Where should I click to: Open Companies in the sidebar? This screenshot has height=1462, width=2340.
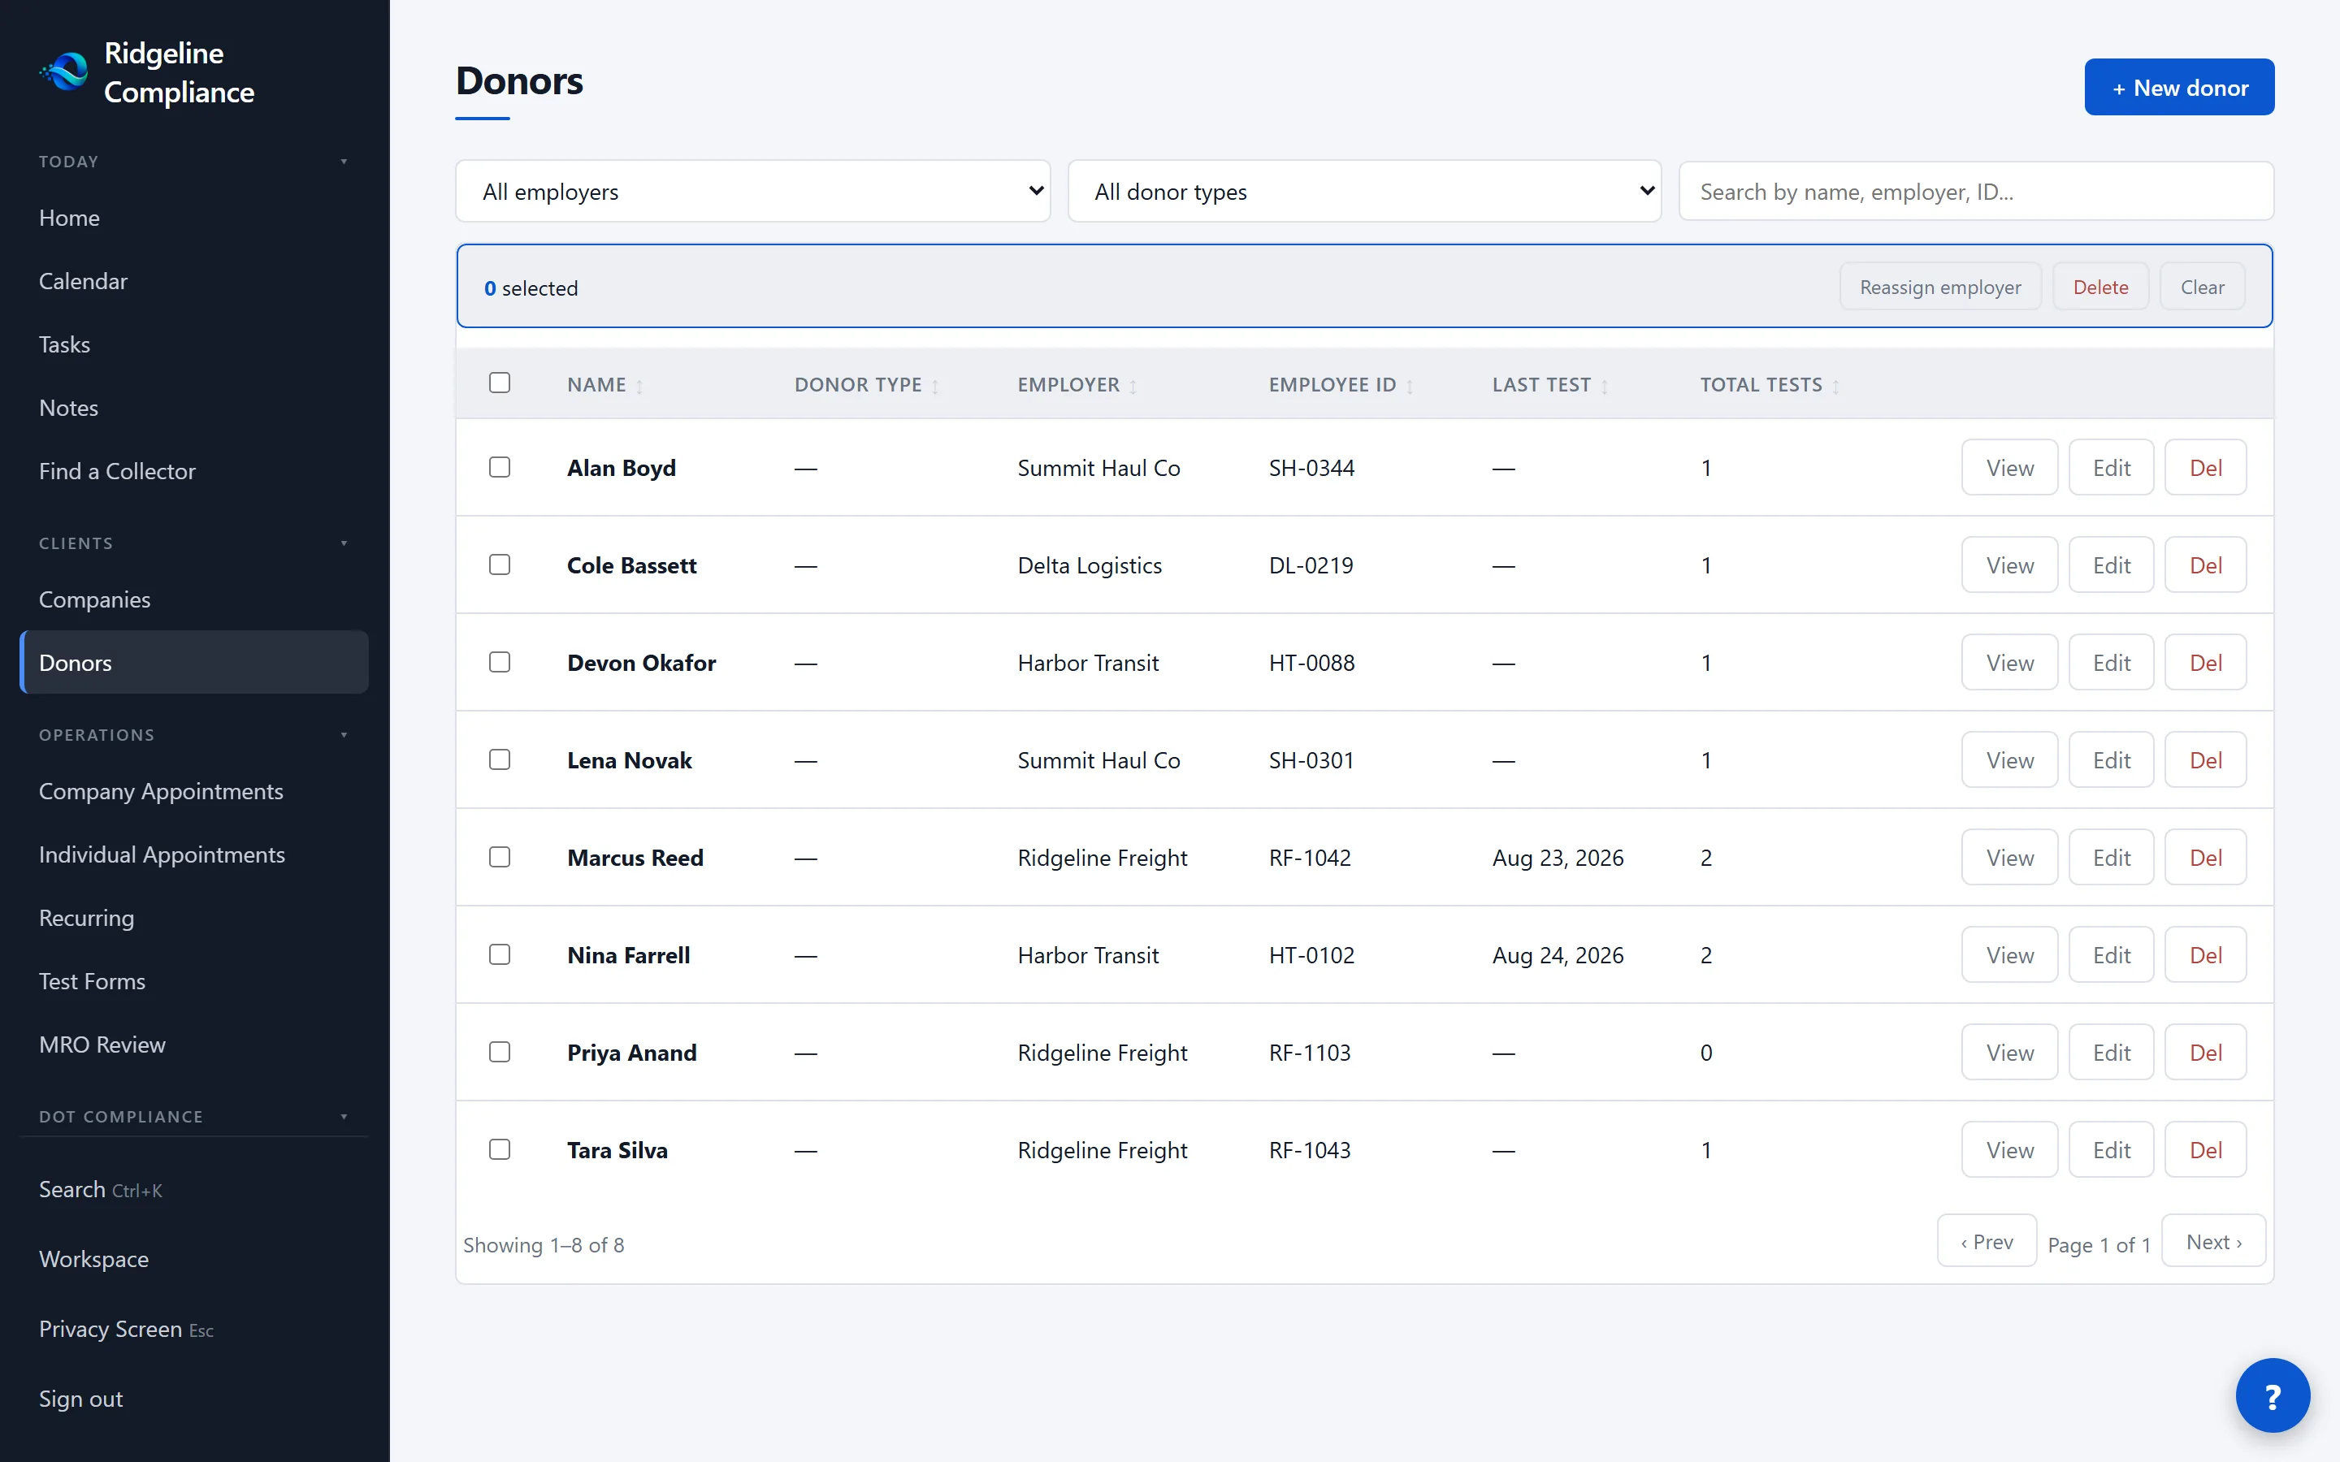[x=193, y=599]
